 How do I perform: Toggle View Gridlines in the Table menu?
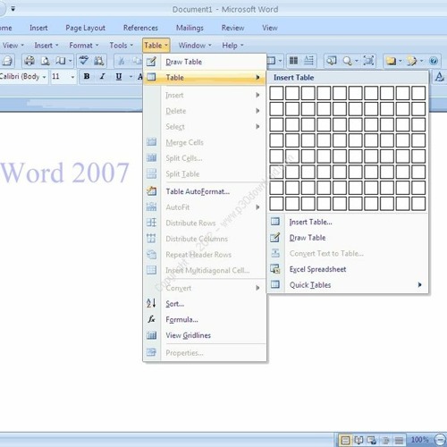(205, 335)
